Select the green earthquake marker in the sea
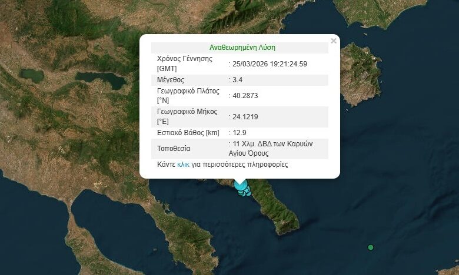 (x=370, y=247)
